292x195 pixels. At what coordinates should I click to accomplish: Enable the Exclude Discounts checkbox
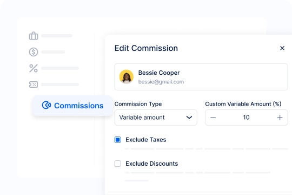click(117, 164)
